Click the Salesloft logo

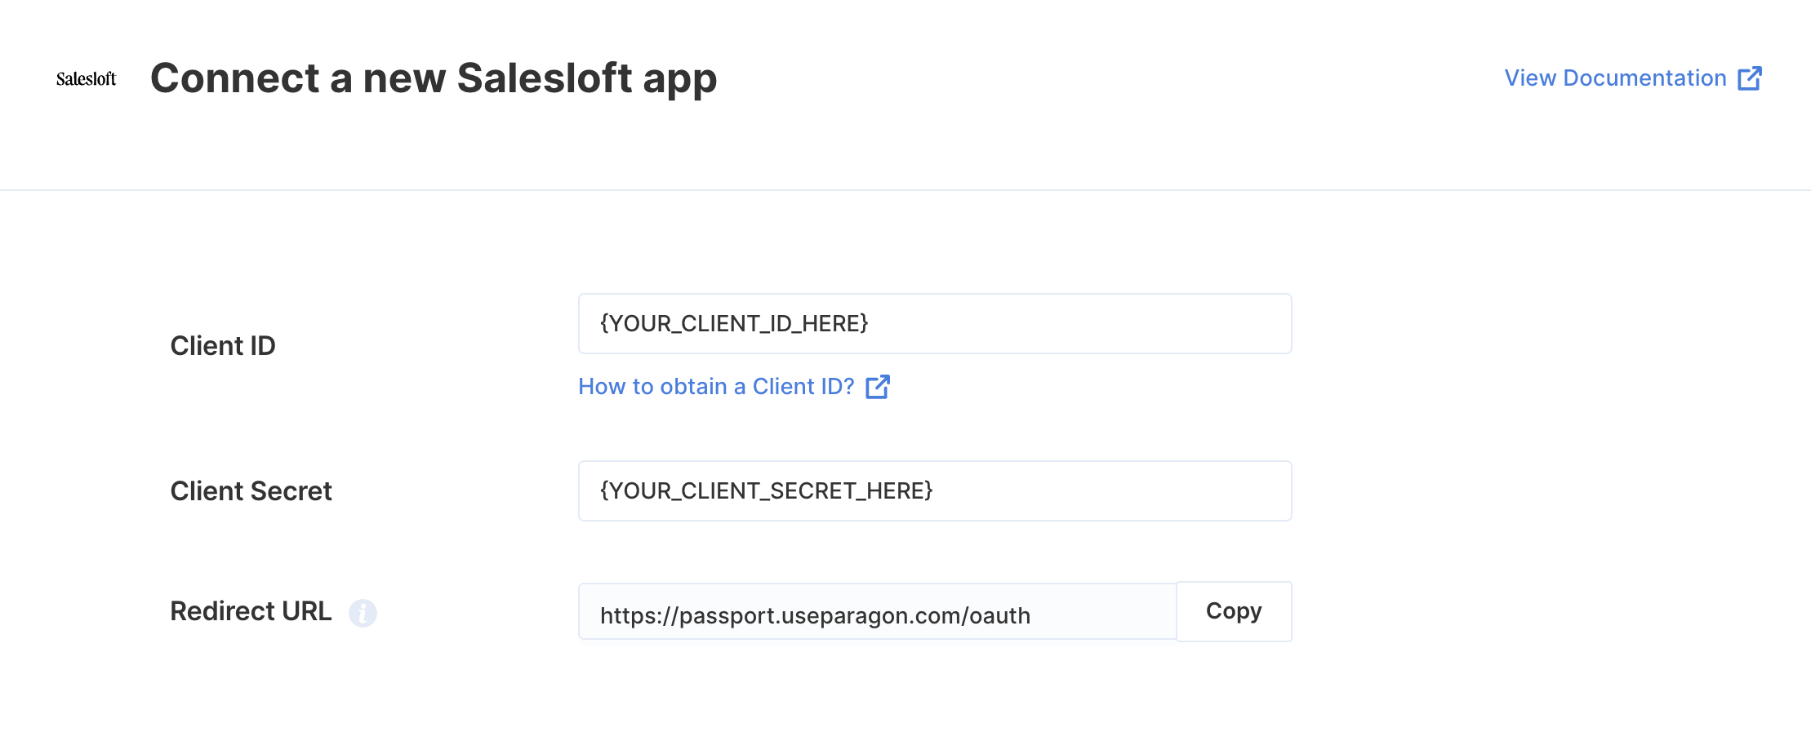pyautogui.click(x=87, y=78)
